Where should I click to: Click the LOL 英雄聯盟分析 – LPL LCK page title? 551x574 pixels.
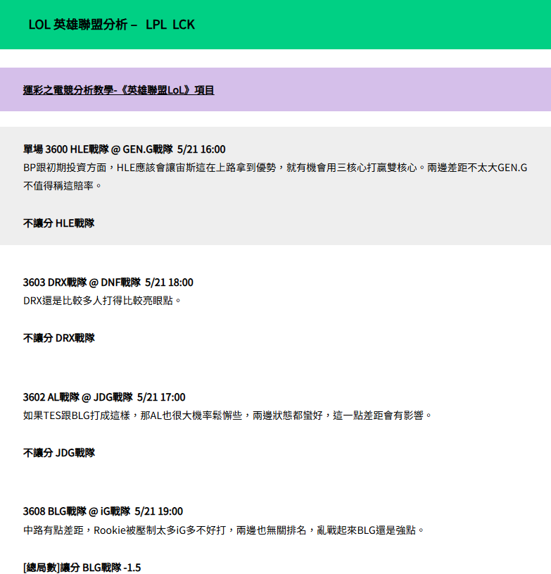tap(112, 25)
